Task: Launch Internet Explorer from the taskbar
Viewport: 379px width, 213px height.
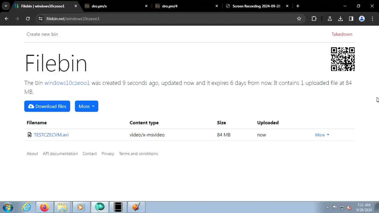Action: pos(27,207)
